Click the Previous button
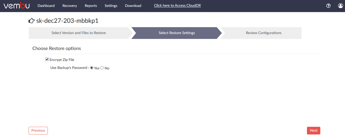Viewport: 345px width, 136px height. coord(38,131)
